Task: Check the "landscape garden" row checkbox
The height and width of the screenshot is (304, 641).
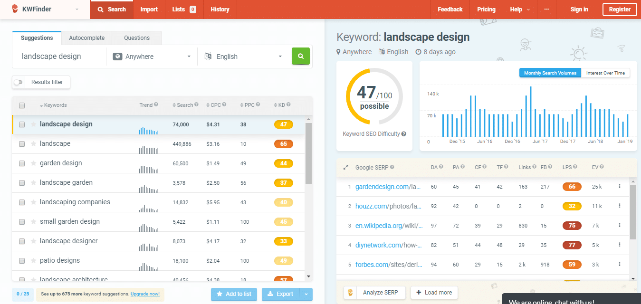Action: click(22, 183)
